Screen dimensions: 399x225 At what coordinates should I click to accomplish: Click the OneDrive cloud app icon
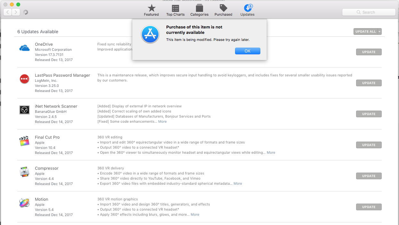tap(24, 48)
